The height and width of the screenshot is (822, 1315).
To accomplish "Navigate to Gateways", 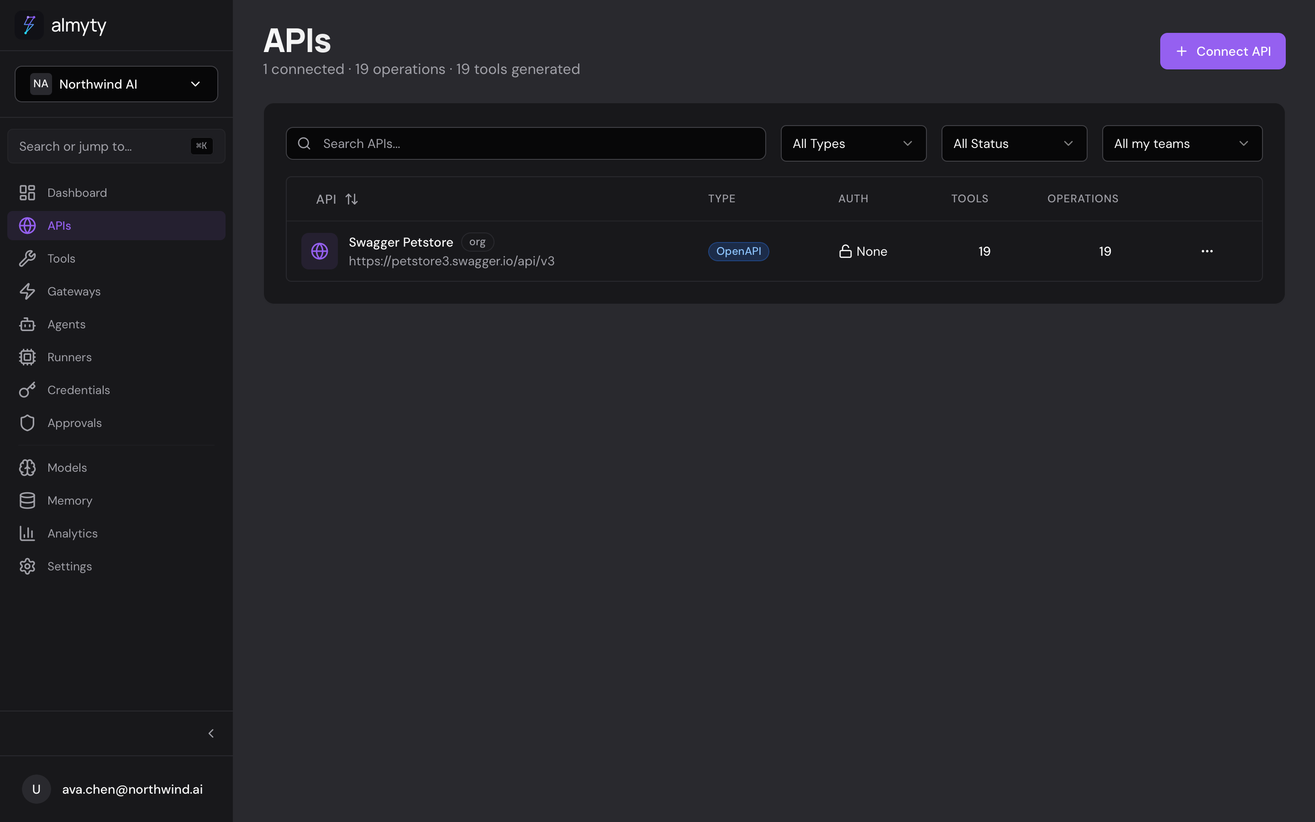I will pos(116,291).
